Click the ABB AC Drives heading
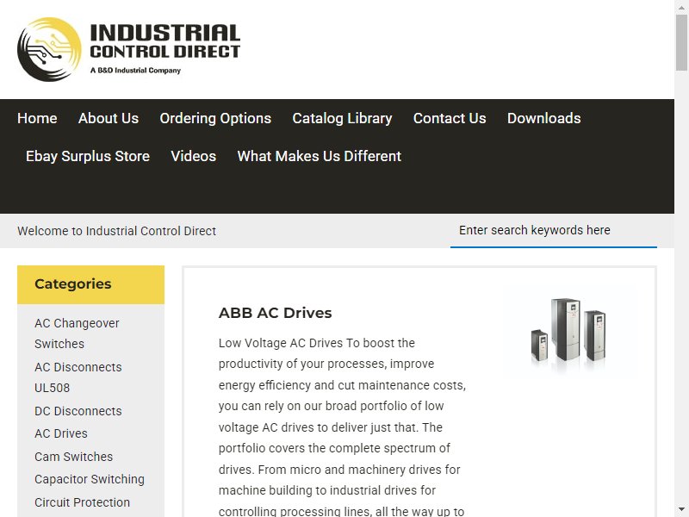This screenshot has height=517, width=689. 275,313
